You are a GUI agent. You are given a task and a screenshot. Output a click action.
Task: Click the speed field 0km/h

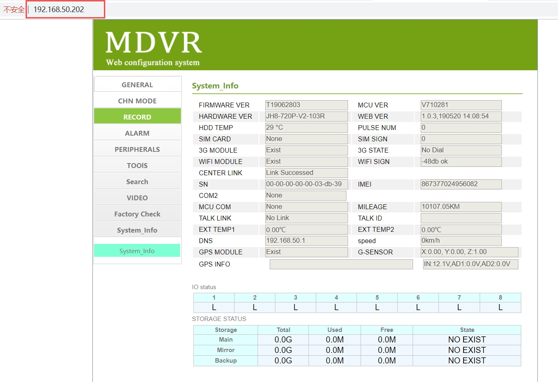pyautogui.click(x=461, y=241)
